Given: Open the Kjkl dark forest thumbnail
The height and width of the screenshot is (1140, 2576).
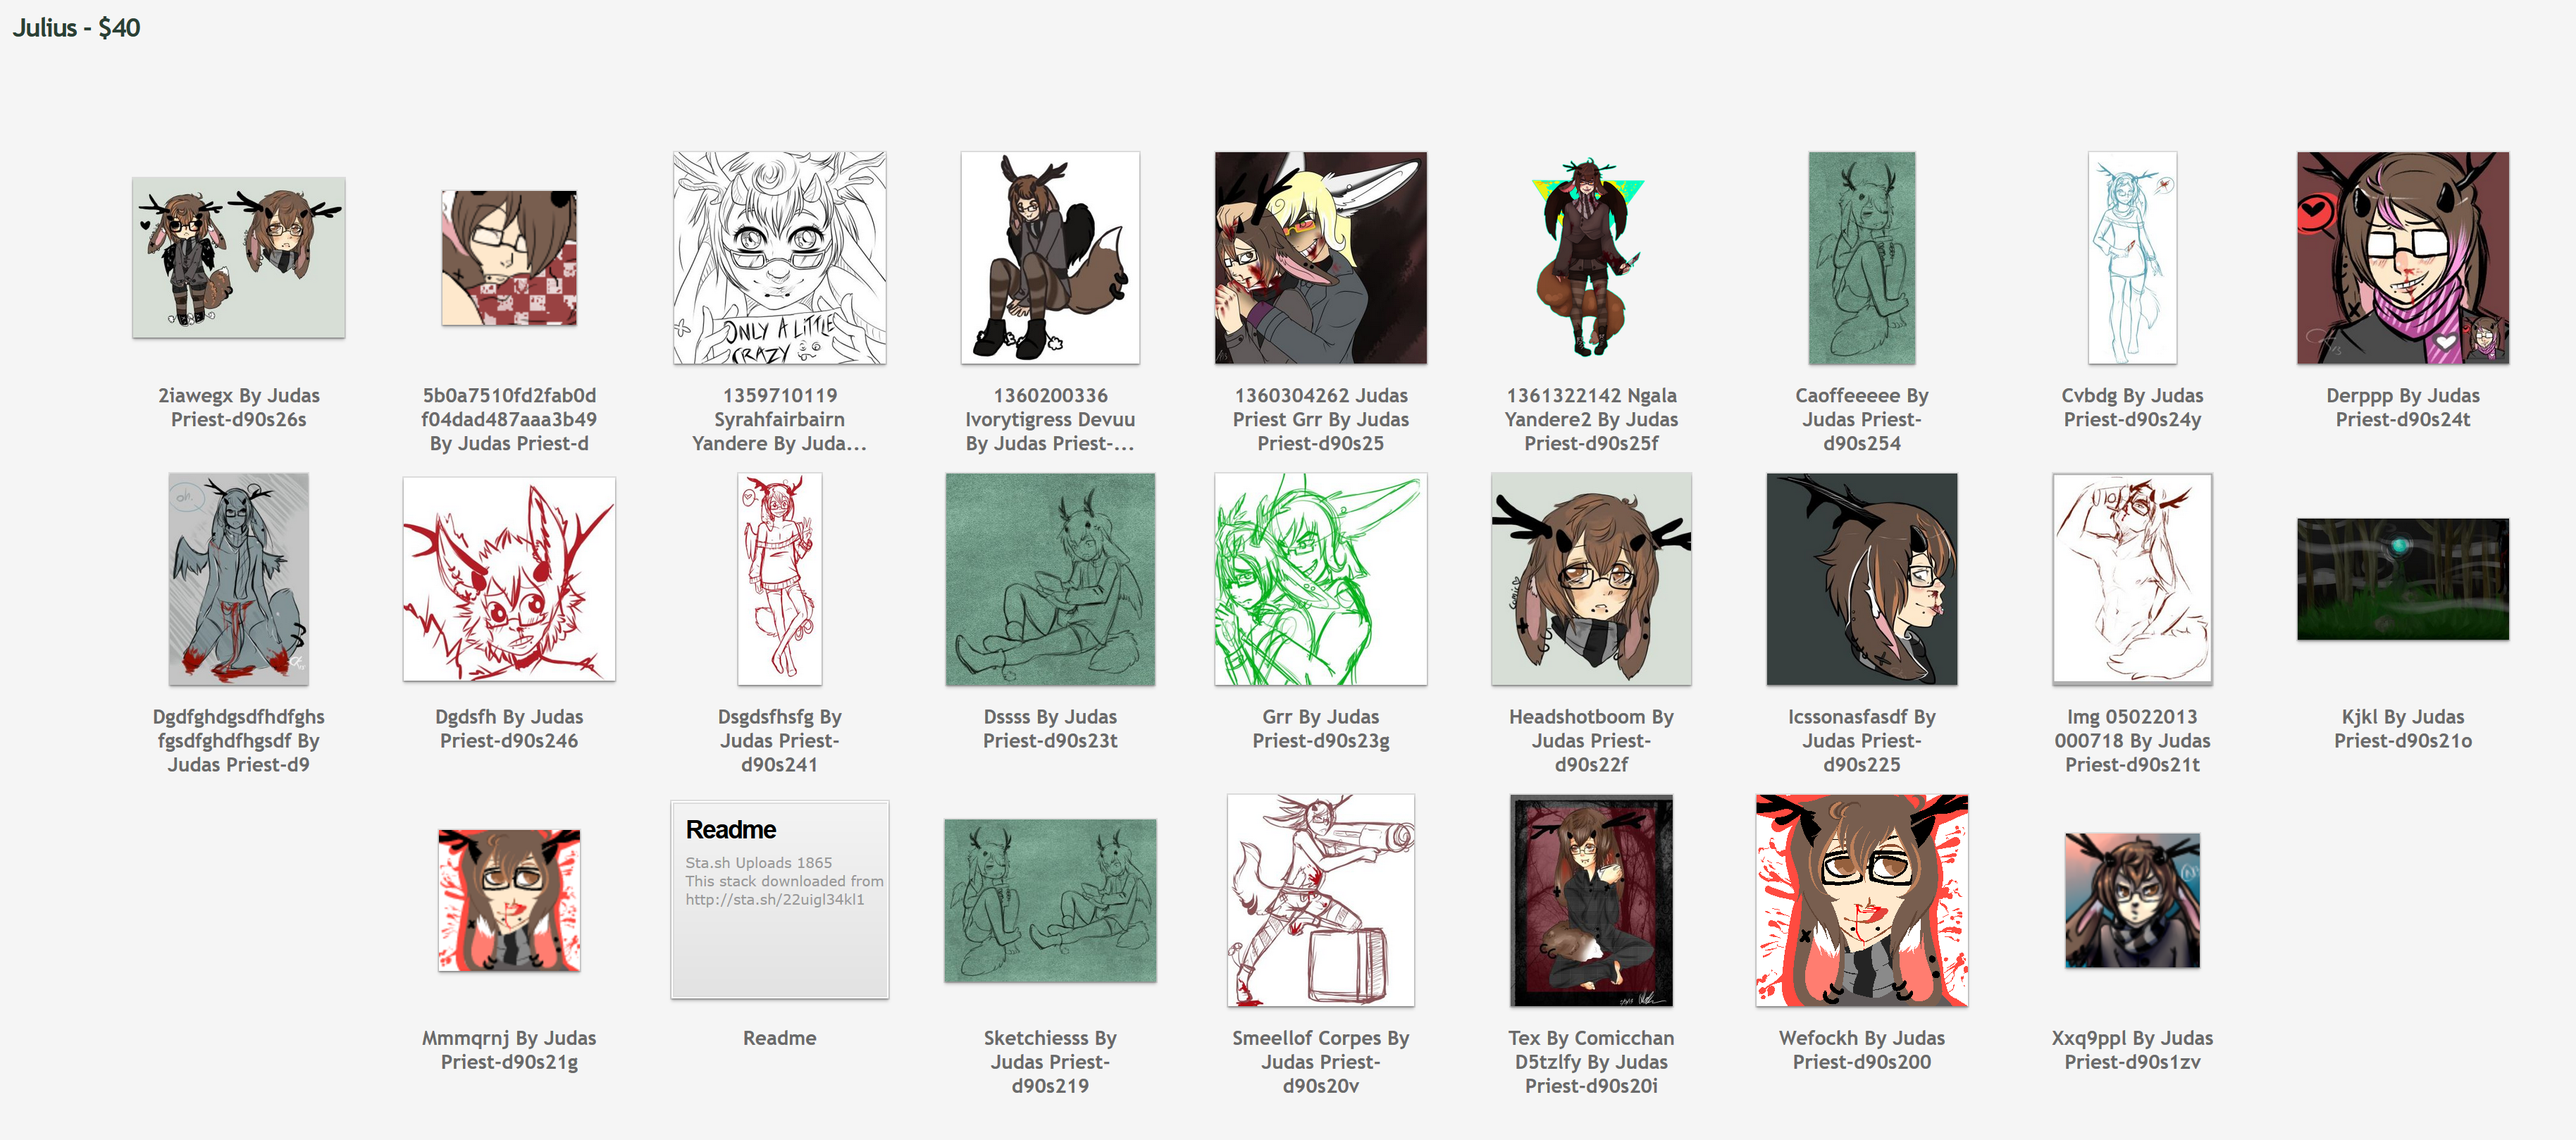Looking at the screenshot, I should click(2402, 579).
